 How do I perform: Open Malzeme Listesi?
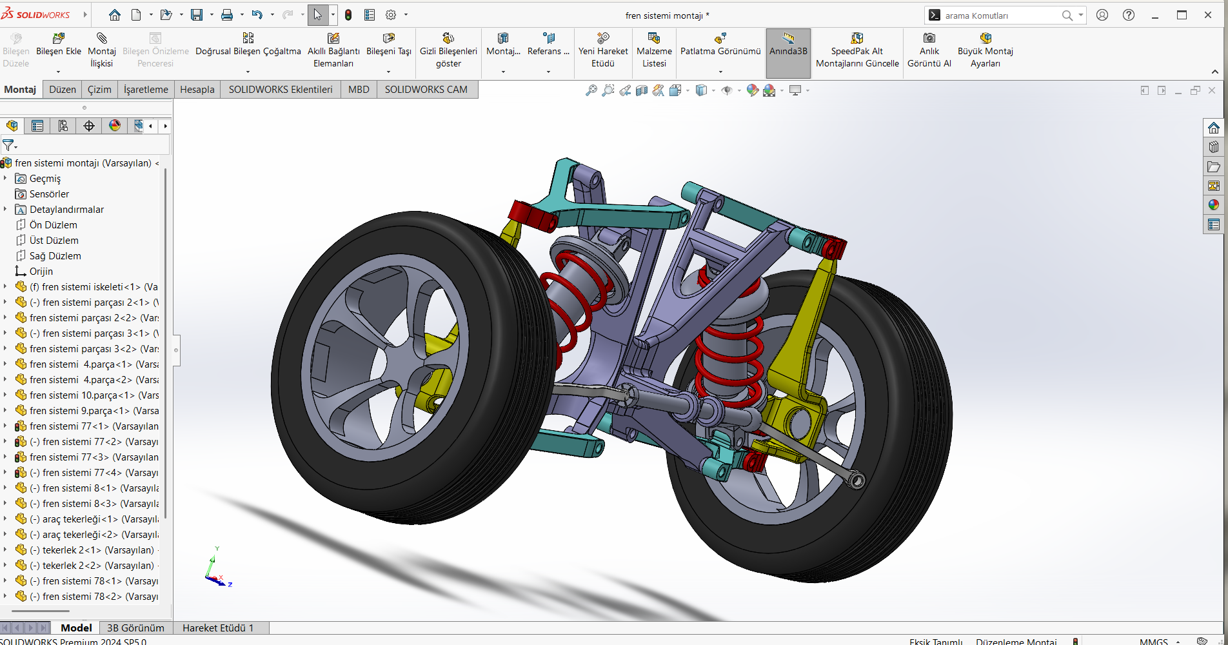654,50
